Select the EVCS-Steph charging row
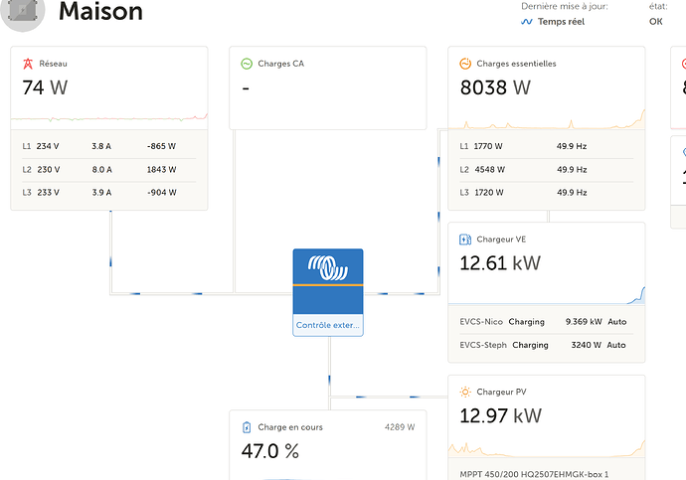The height and width of the screenshot is (480, 686). [x=547, y=345]
